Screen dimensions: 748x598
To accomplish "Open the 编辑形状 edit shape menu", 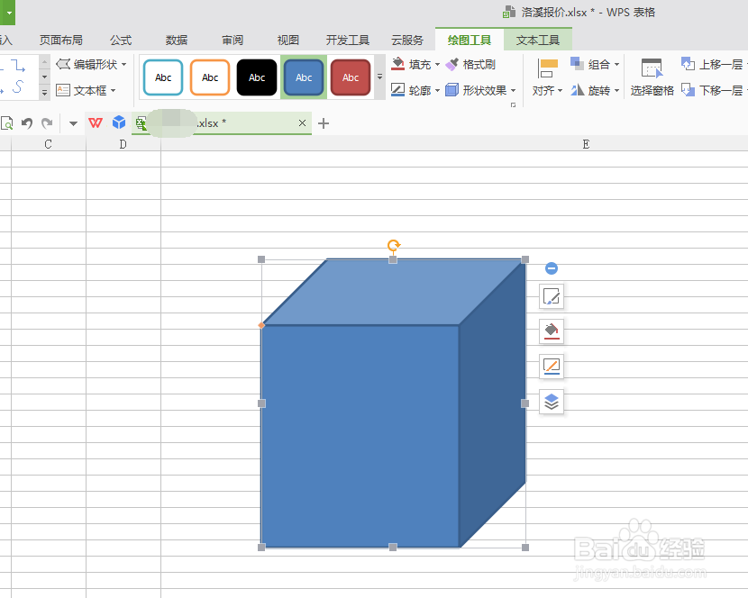I will [x=91, y=64].
